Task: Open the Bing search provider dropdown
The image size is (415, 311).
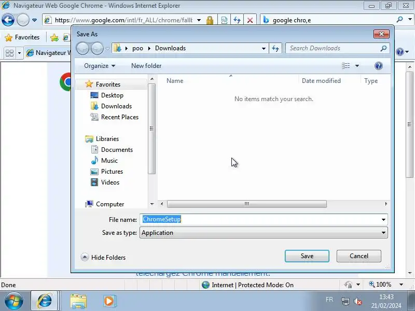Action: (x=410, y=20)
